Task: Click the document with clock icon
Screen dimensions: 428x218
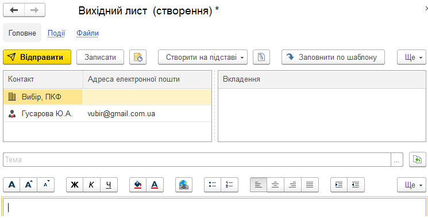Action: [x=138, y=57]
